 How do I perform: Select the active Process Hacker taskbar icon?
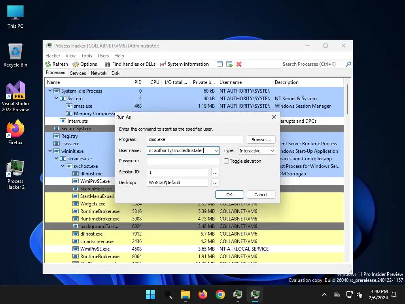[x=255, y=294]
